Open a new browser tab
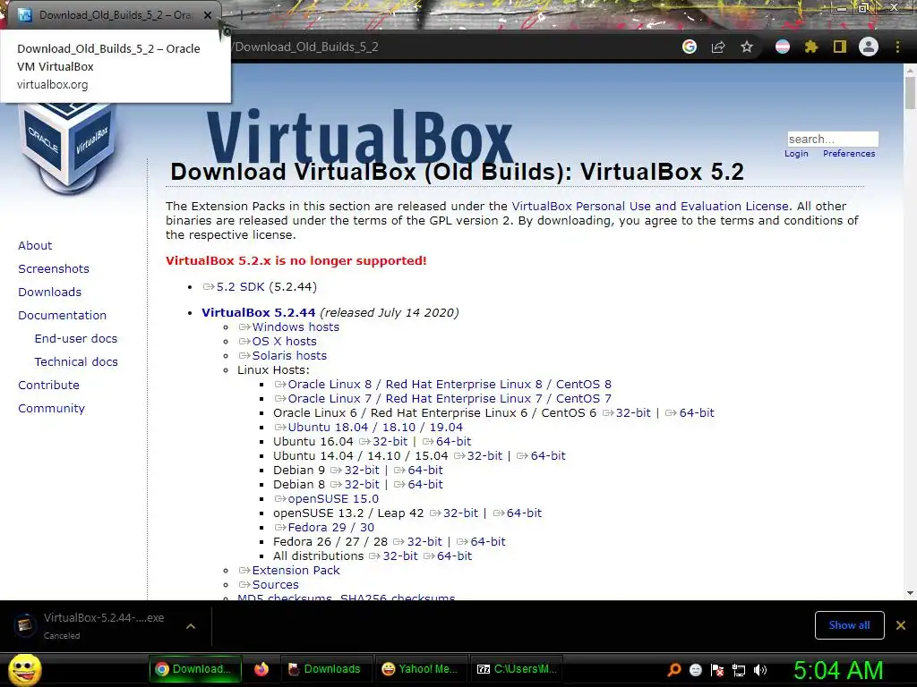 (241, 15)
